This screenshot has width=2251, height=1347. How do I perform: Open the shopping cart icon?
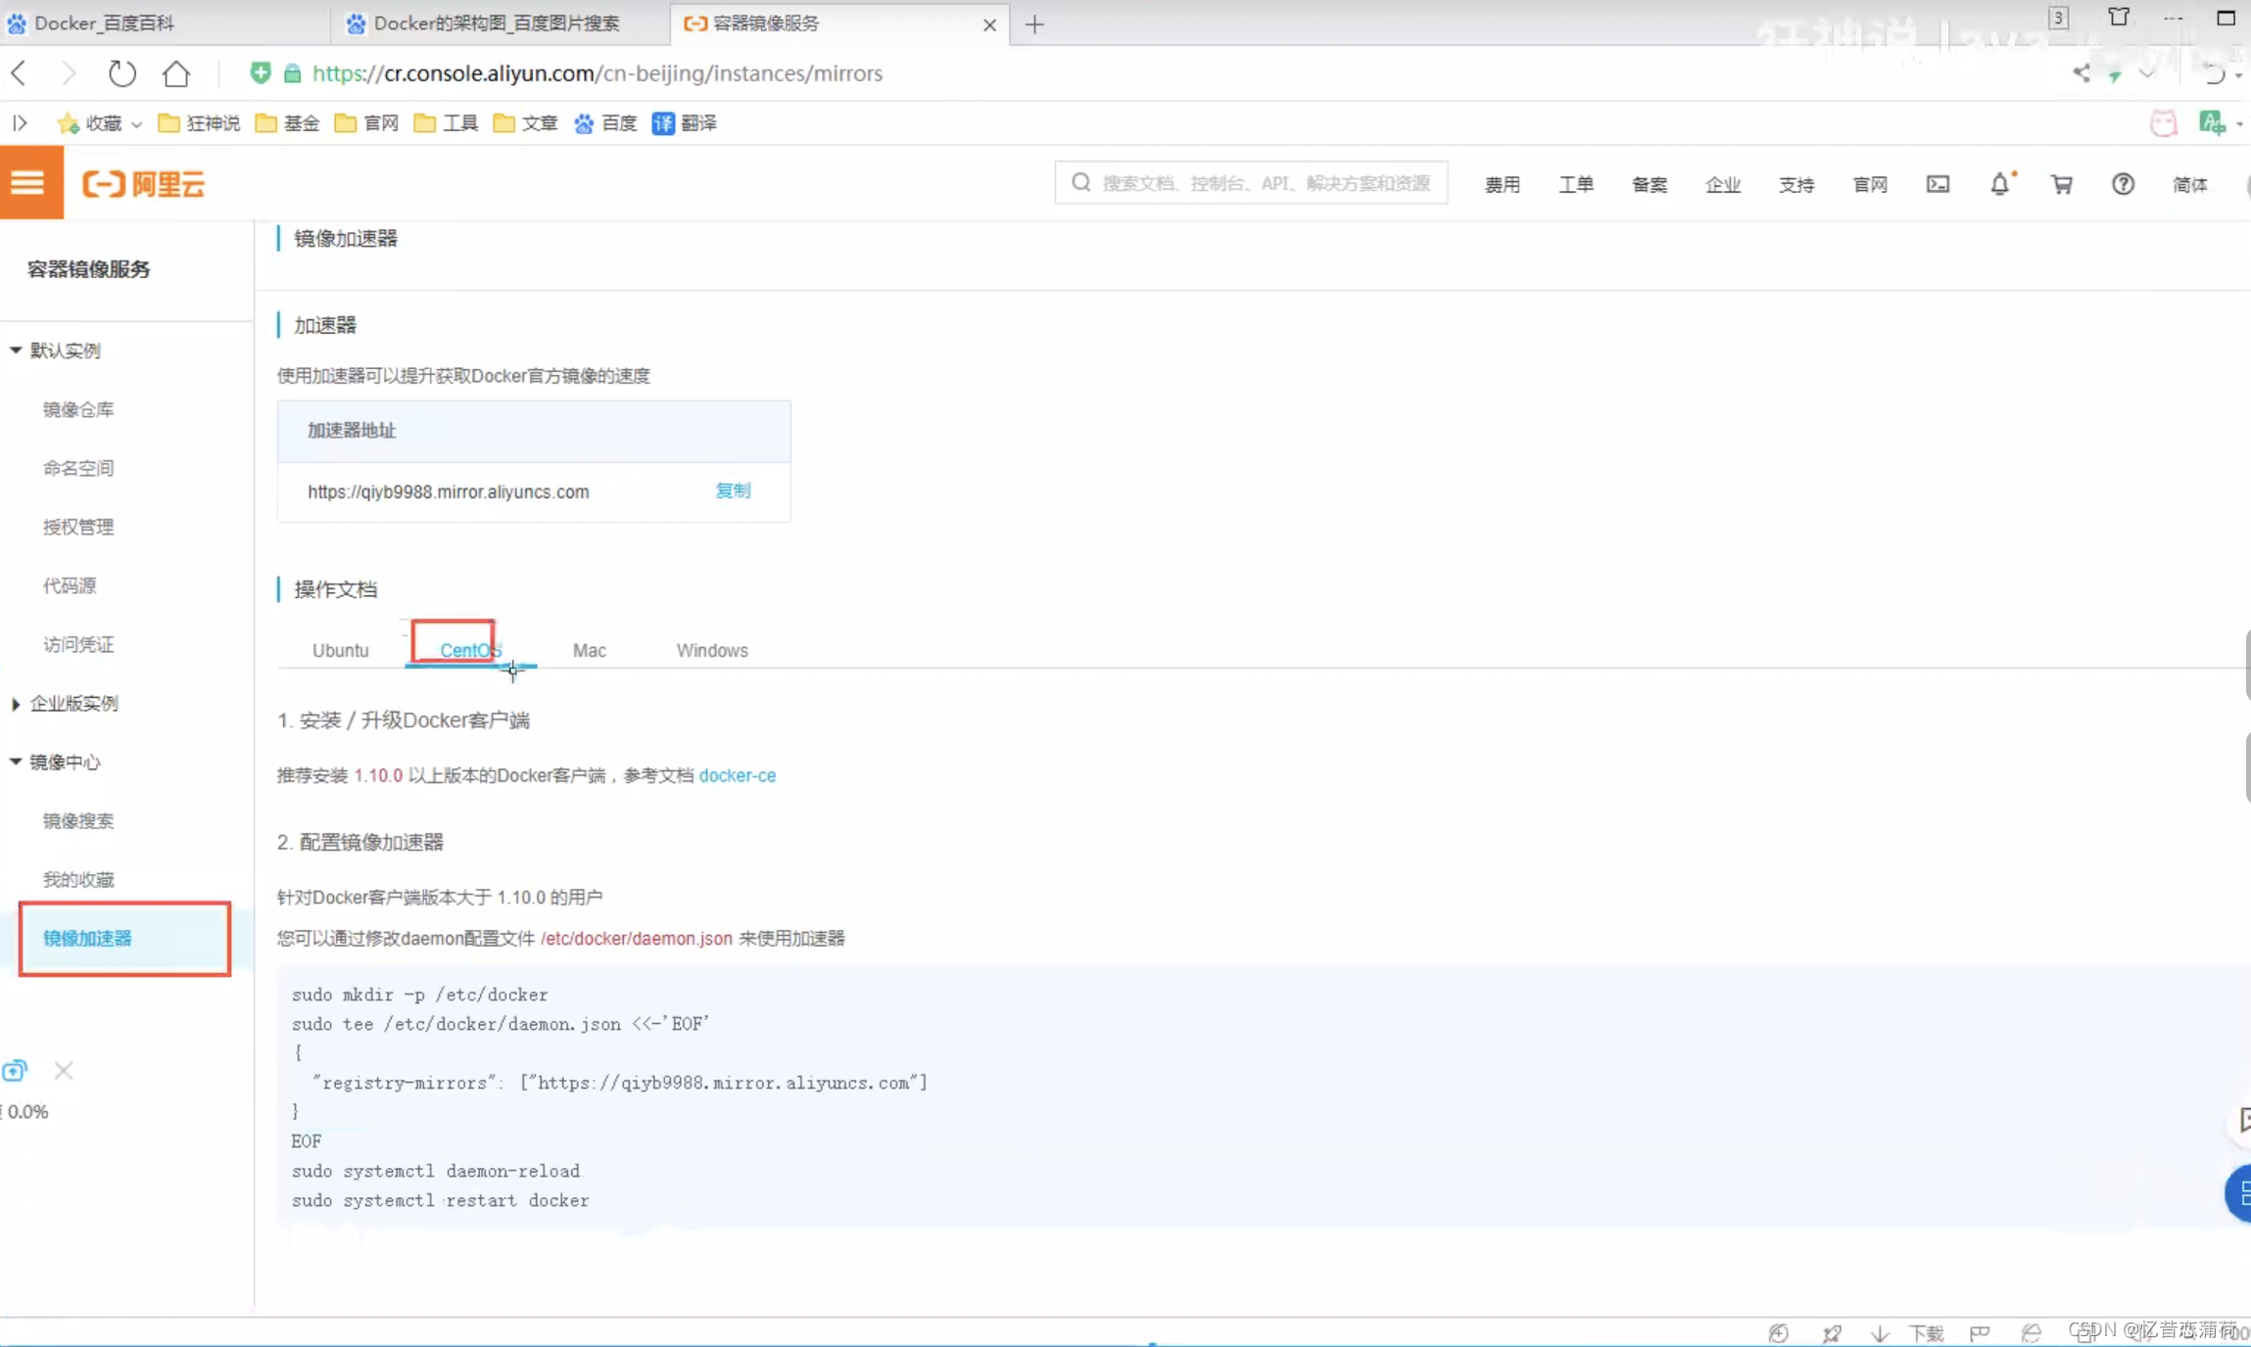coord(2062,184)
